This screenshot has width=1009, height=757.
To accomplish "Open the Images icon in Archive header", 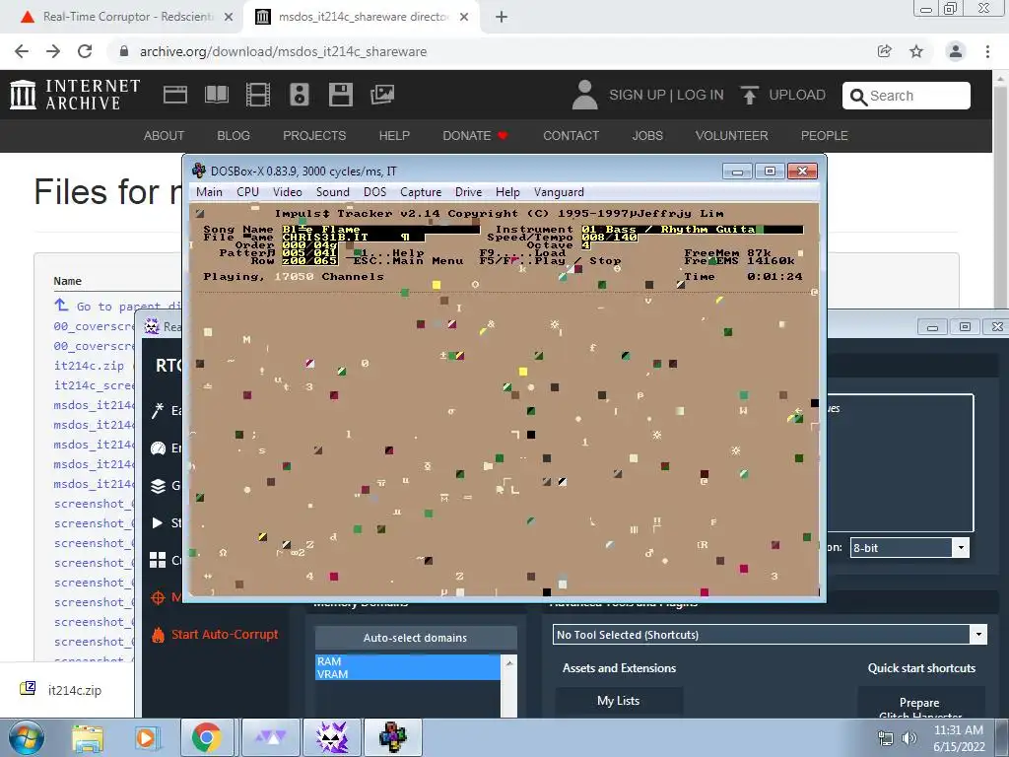I will coord(382,95).
